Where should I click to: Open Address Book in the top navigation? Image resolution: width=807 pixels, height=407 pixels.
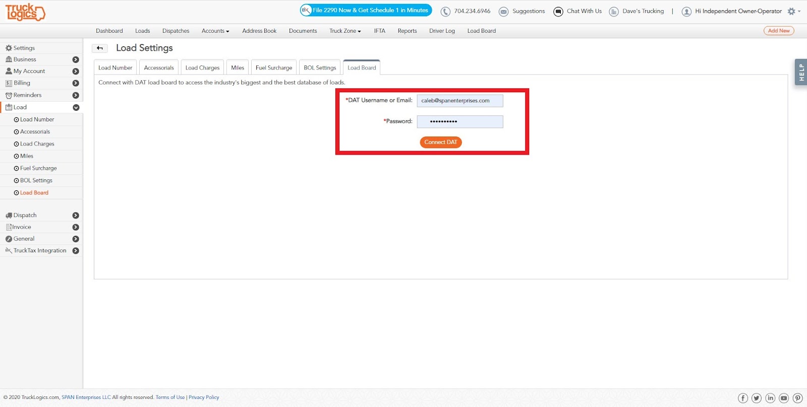click(x=259, y=31)
